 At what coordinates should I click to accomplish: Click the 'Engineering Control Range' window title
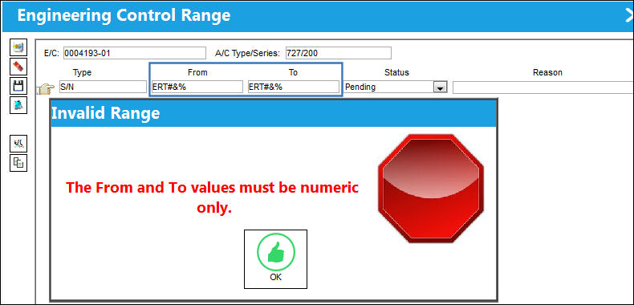pyautogui.click(x=124, y=15)
